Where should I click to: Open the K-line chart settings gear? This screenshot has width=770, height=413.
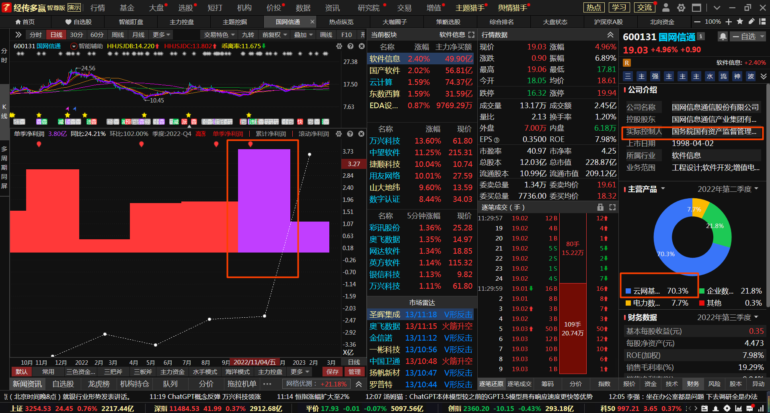(339, 46)
